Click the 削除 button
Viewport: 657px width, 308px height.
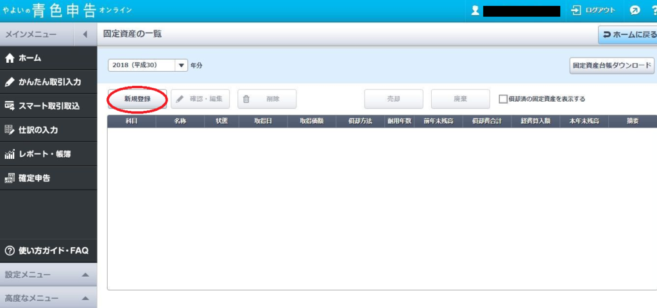(267, 99)
